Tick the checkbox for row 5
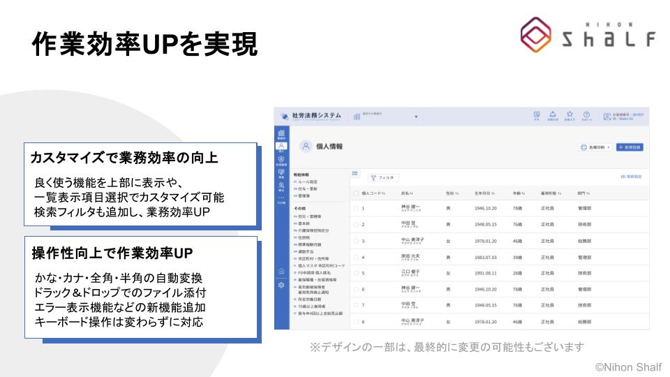 pos(357,273)
